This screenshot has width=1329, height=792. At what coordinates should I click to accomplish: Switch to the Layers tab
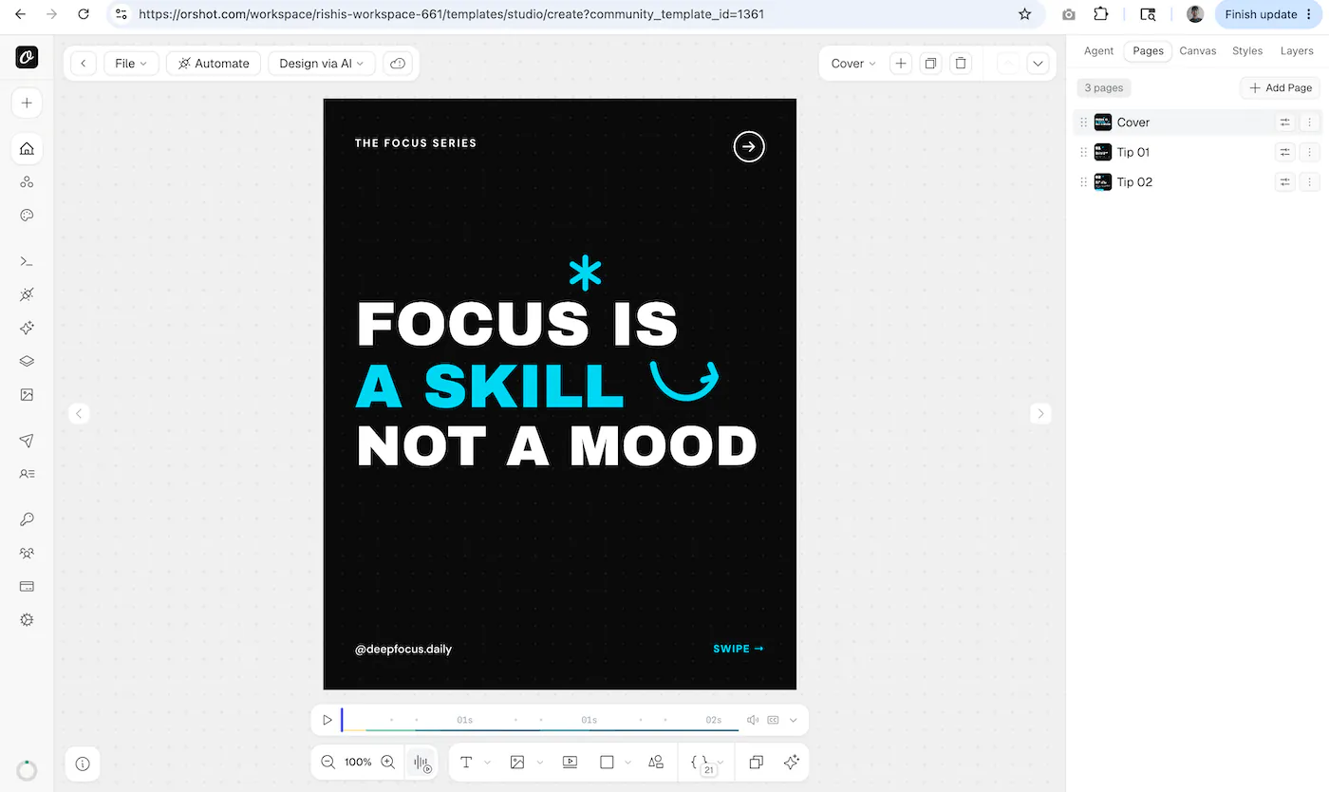coord(1297,51)
